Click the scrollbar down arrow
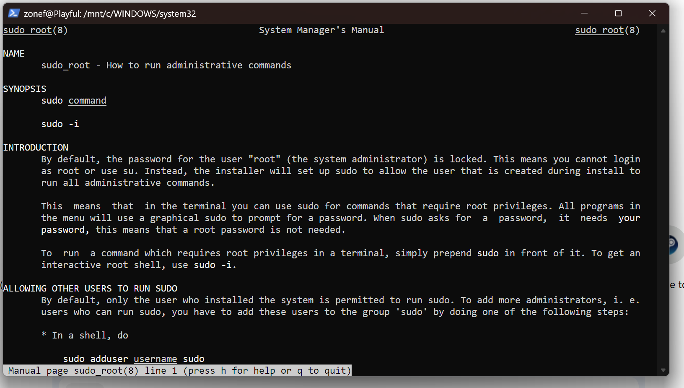This screenshot has width=684, height=388. point(663,370)
